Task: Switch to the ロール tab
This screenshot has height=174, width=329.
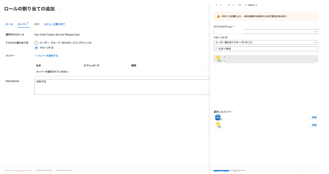Action: tap(9, 24)
